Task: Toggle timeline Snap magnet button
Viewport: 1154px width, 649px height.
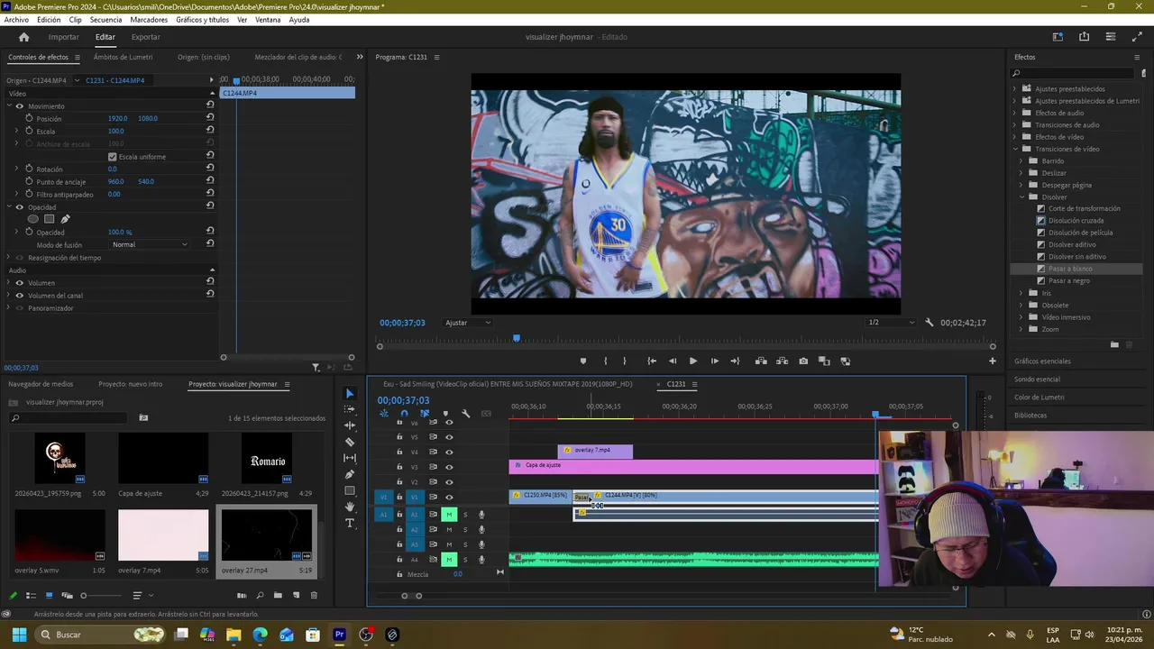Action: click(404, 414)
